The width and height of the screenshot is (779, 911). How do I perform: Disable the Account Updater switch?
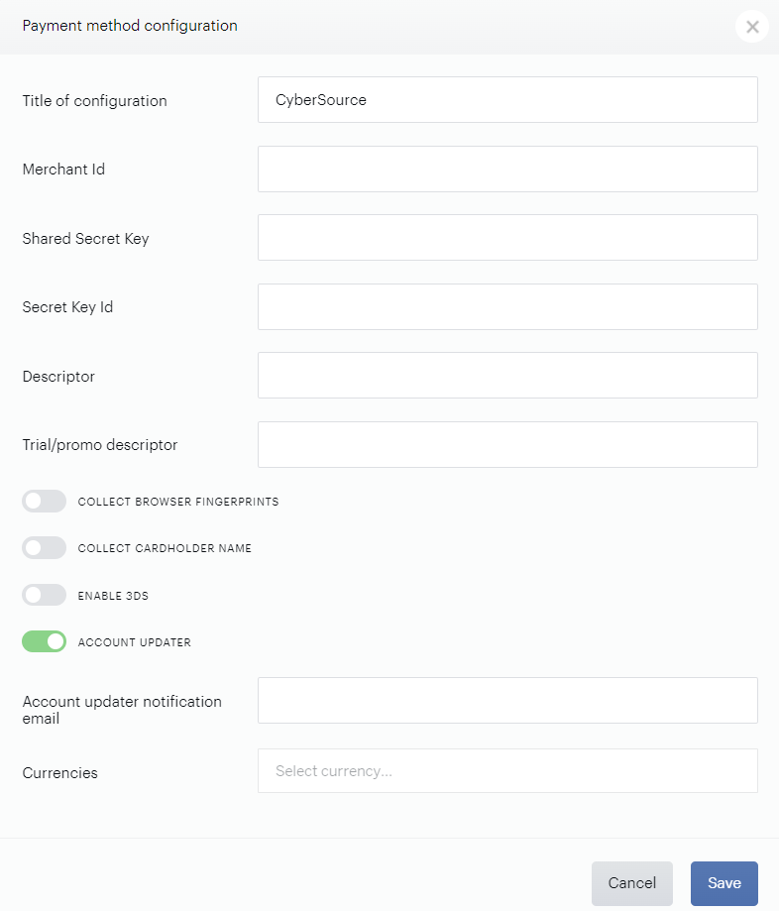45,641
